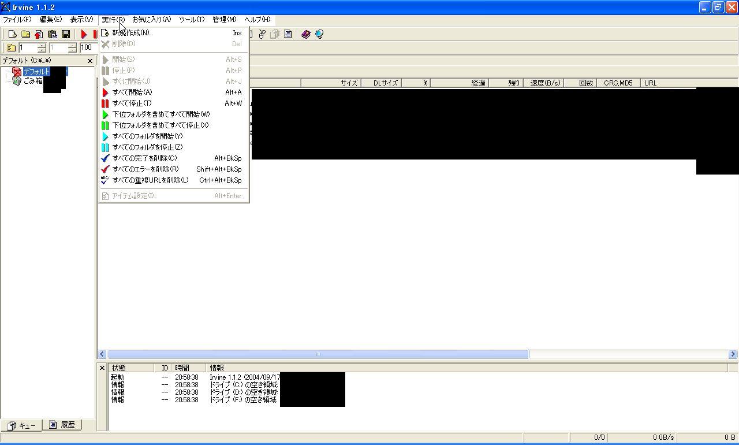Open the 編集(E) menu

51,20
